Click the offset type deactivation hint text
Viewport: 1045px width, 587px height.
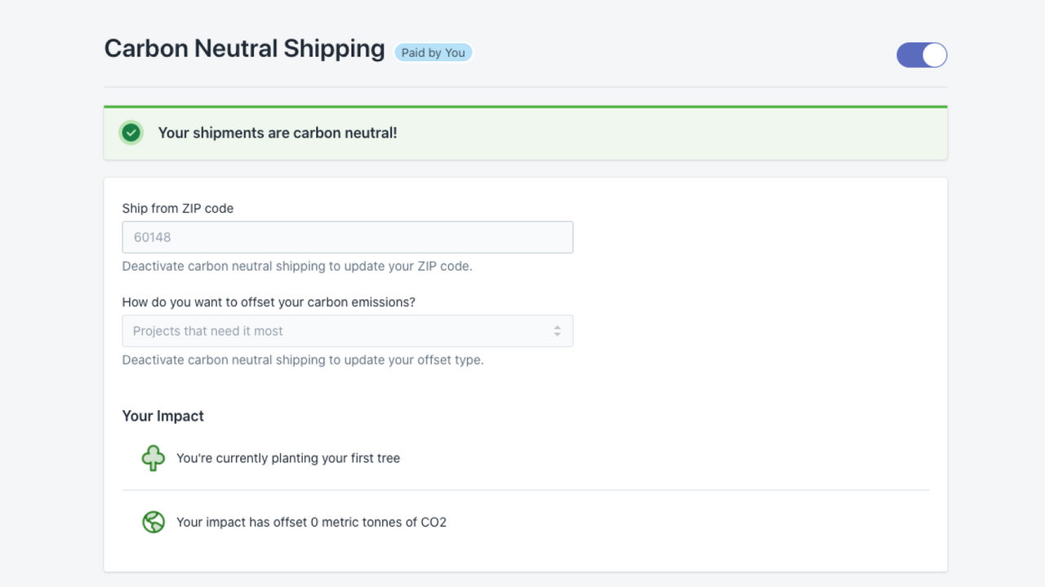tap(303, 360)
